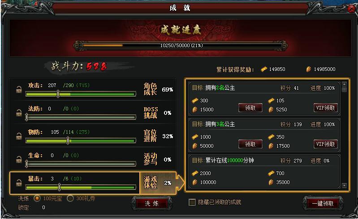The height and width of the screenshot is (219, 358).
Task: Open the 角色成长 achievement category
Action: [150, 89]
